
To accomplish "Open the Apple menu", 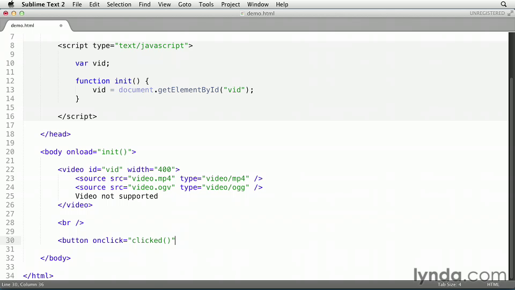I will pos(11,4).
